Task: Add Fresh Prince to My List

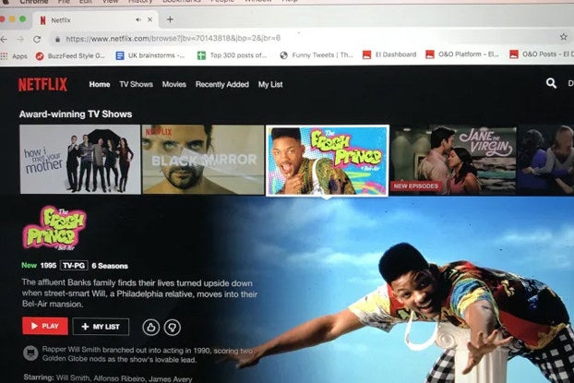Action: (x=101, y=327)
